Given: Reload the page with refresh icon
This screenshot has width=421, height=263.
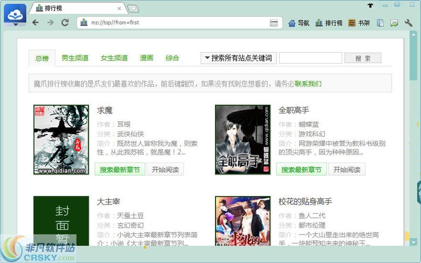Looking at the screenshot, I should click(x=65, y=23).
